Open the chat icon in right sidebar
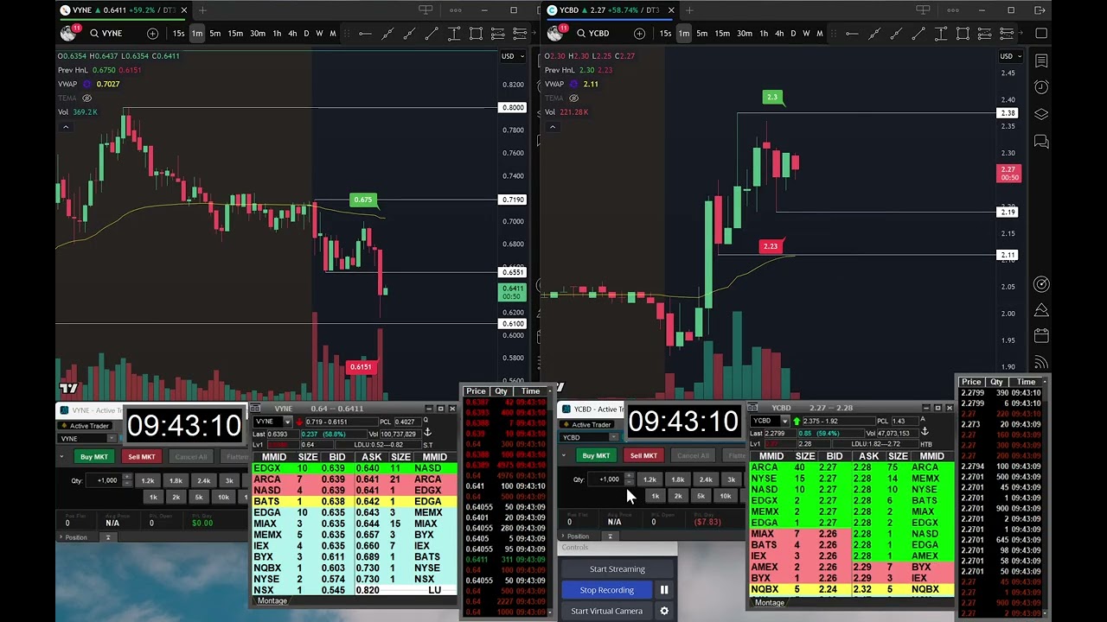The image size is (1107, 622). [x=1041, y=141]
